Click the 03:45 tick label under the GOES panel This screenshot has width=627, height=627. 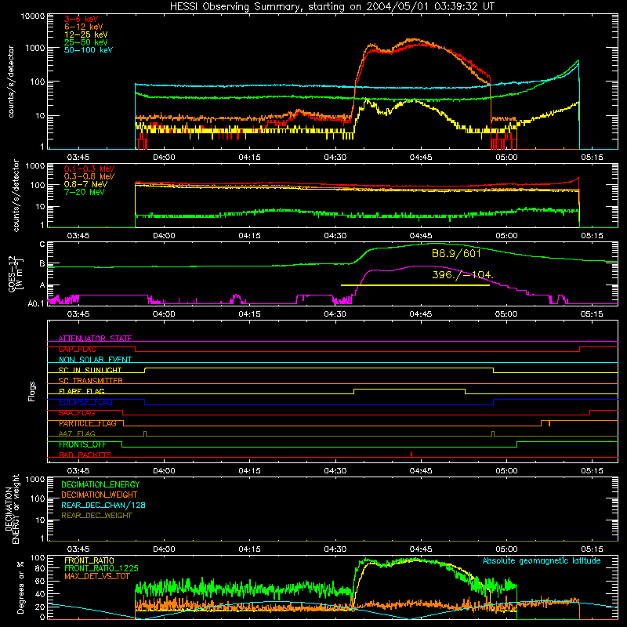(x=78, y=314)
